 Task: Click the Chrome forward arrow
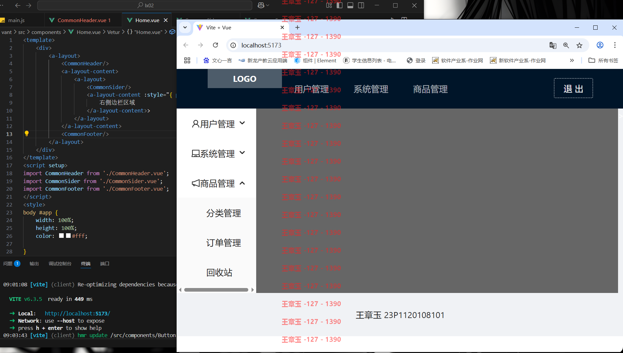point(200,45)
